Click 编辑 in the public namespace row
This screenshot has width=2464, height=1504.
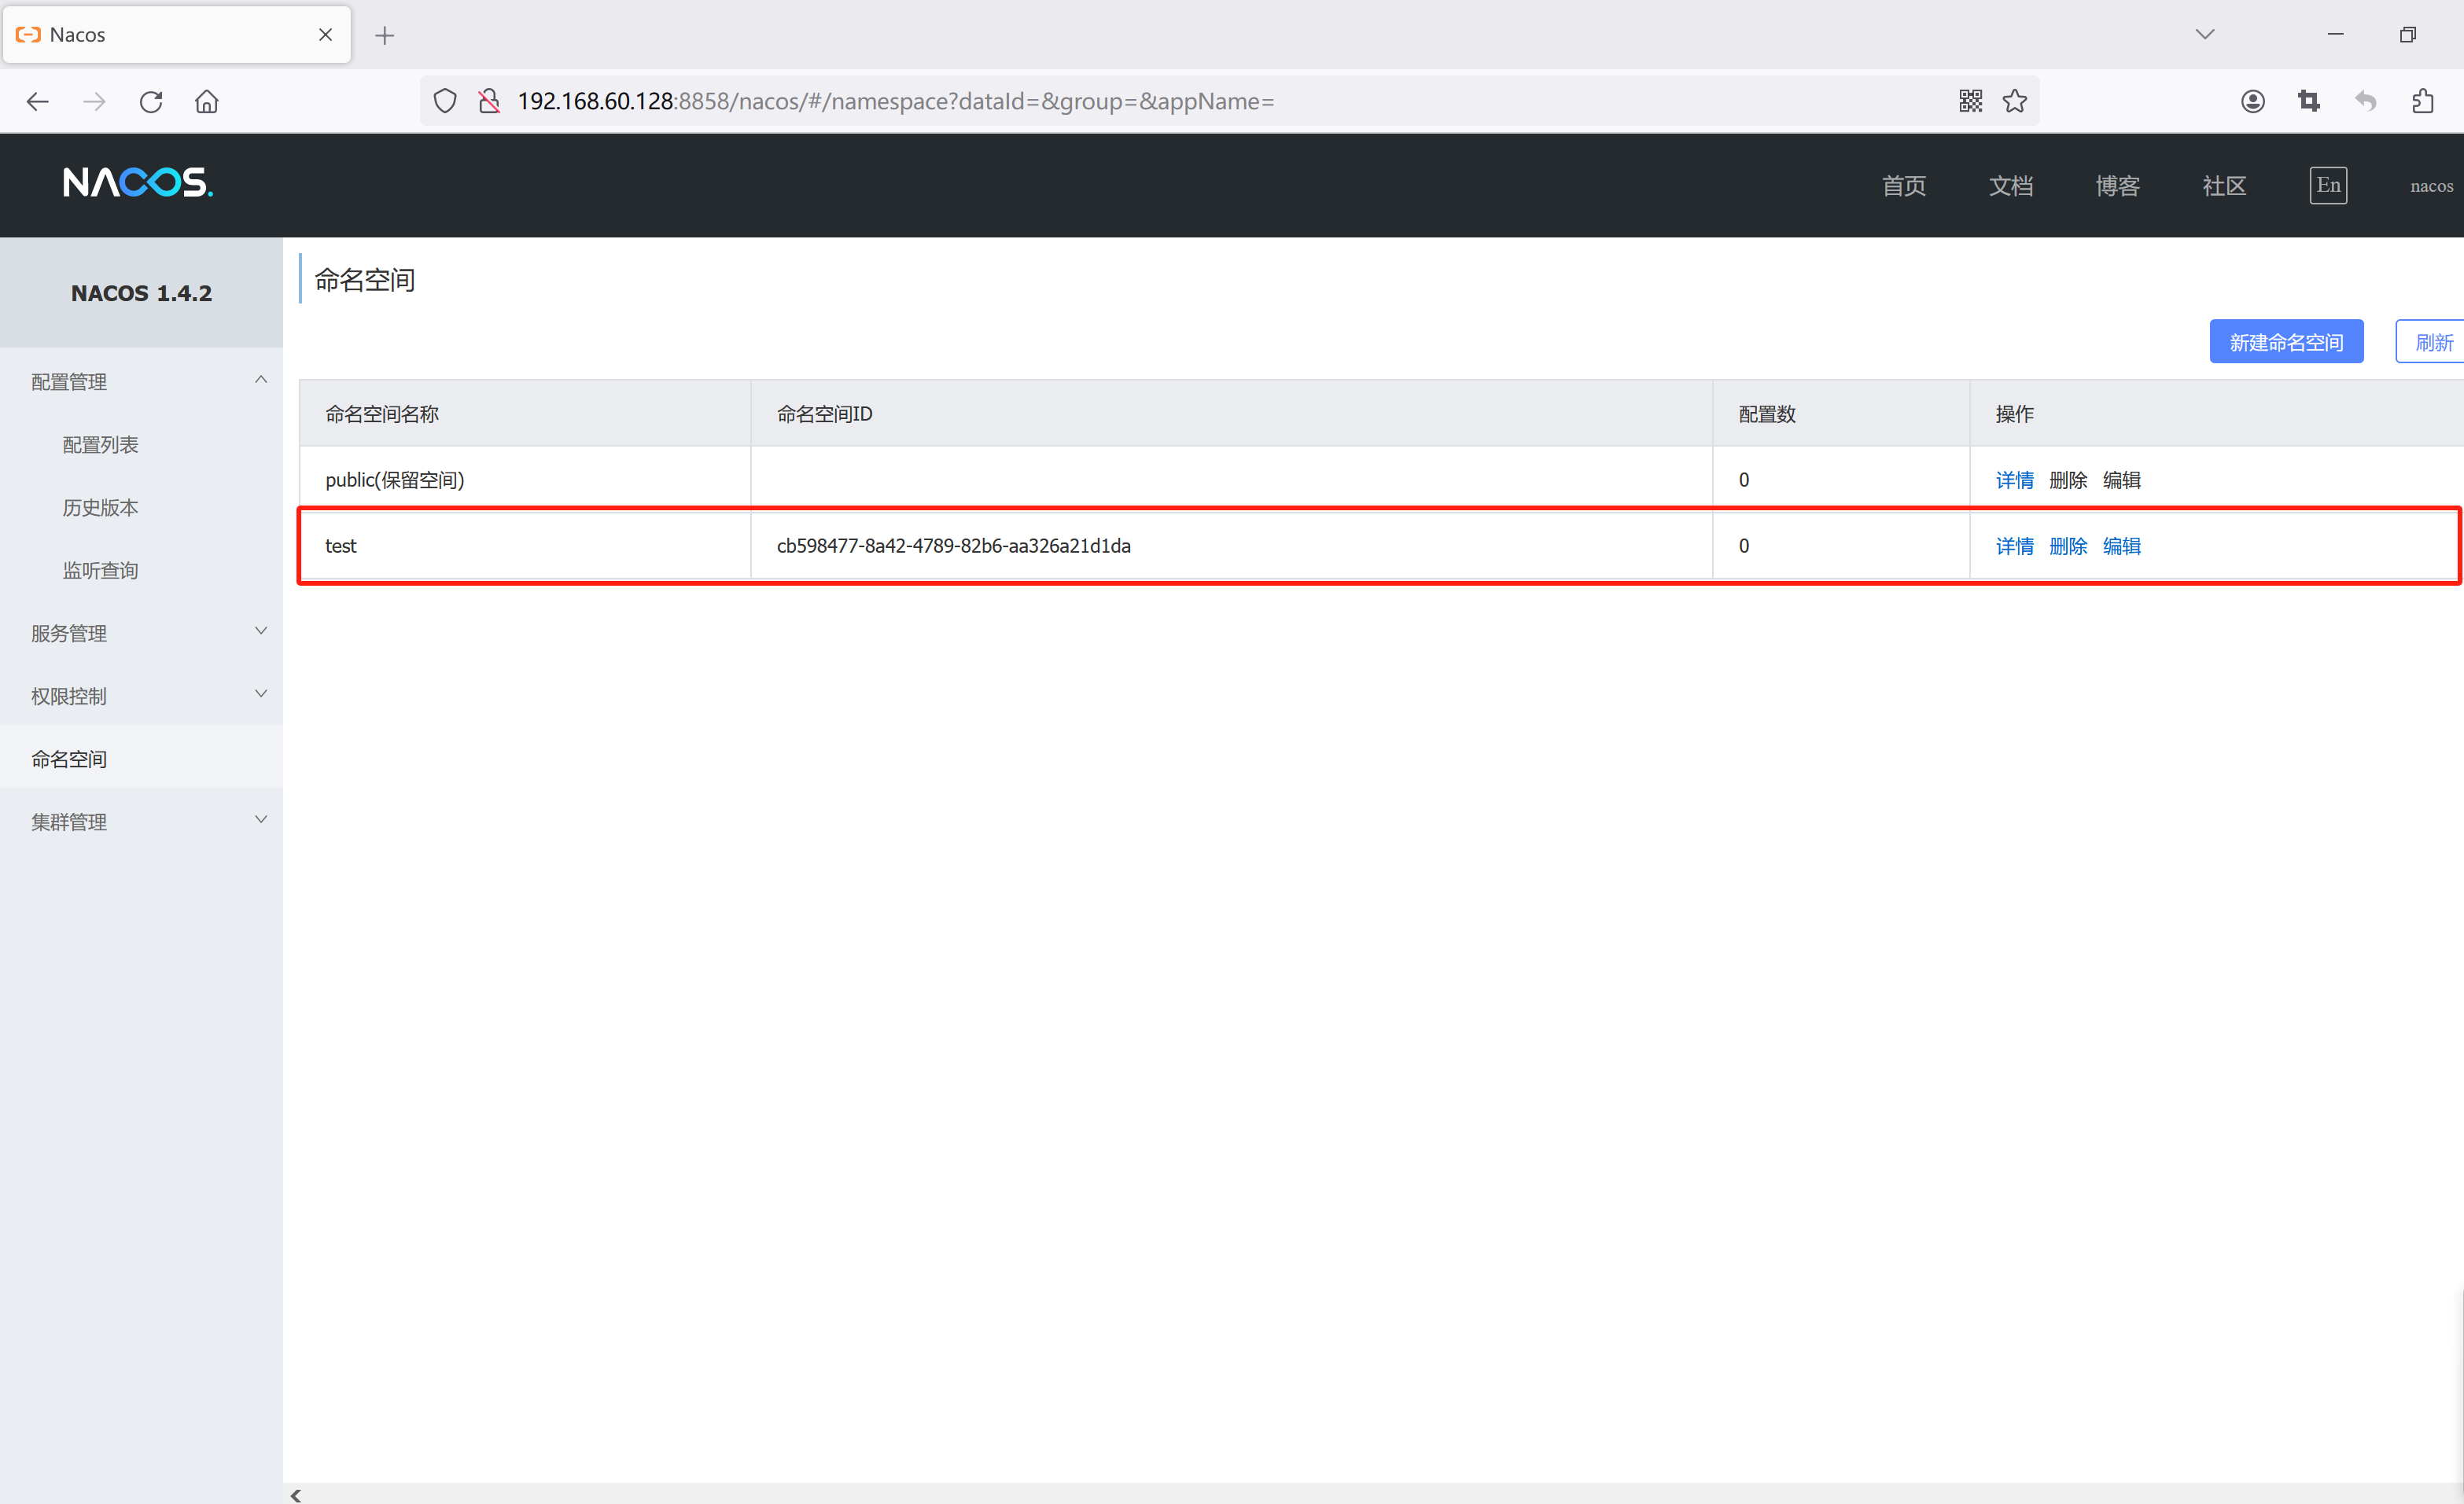point(2121,480)
